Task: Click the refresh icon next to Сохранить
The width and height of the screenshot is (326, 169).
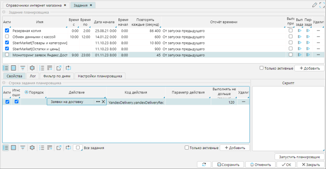Action: pyautogui.click(x=204, y=165)
